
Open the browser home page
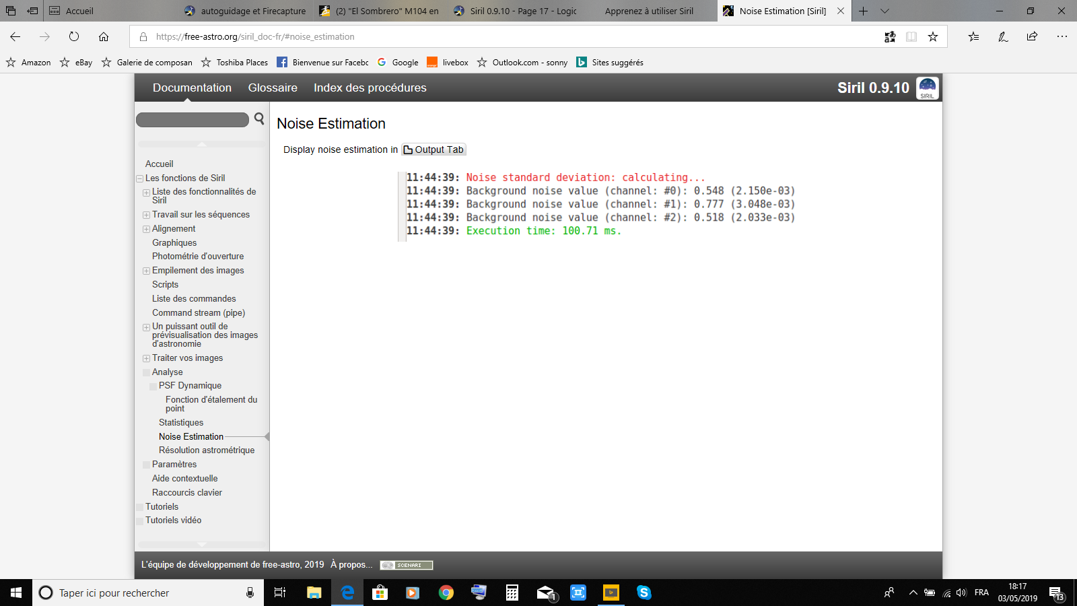point(104,36)
